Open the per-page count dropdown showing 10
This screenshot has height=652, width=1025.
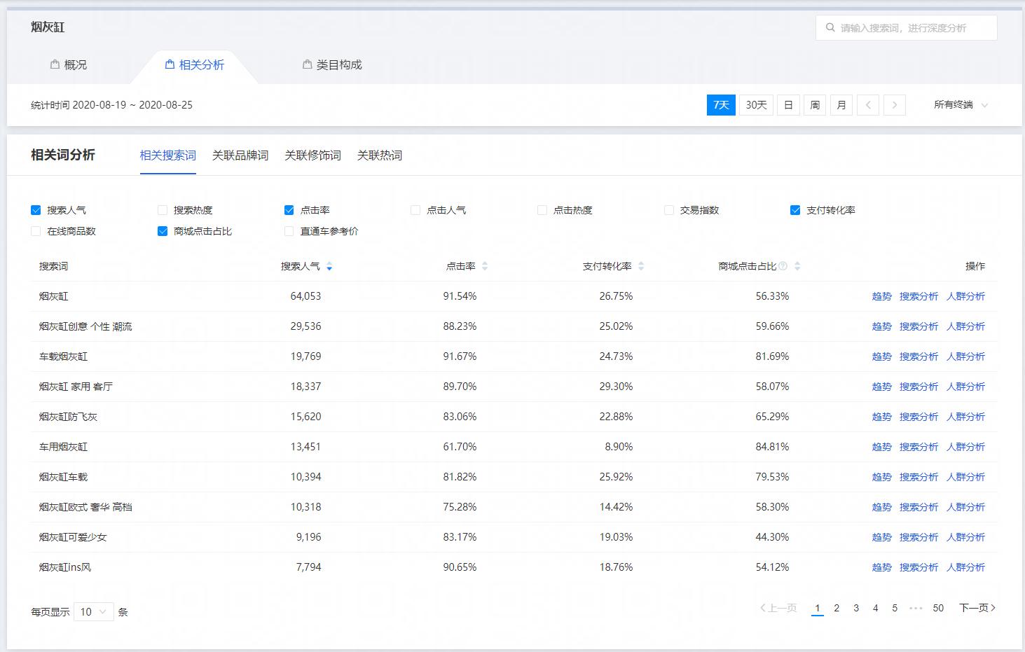pyautogui.click(x=93, y=611)
